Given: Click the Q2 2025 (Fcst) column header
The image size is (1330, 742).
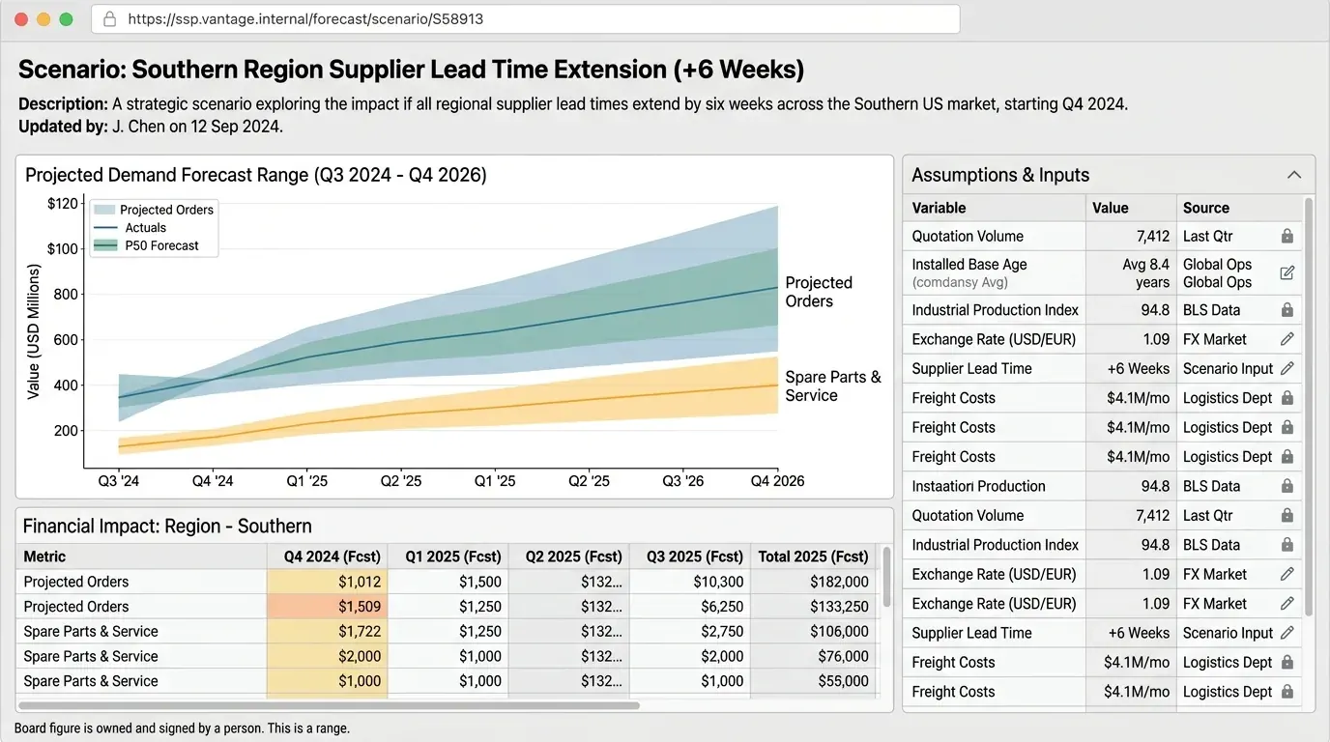Looking at the screenshot, I should (x=569, y=556).
